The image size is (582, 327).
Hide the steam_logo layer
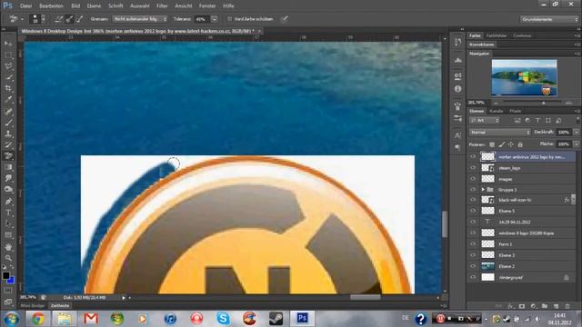click(473, 168)
